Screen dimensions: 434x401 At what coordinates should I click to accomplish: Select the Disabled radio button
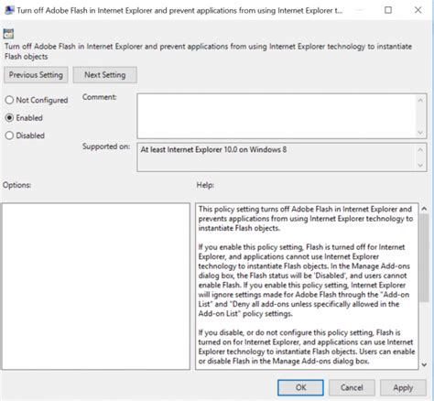click(9, 135)
